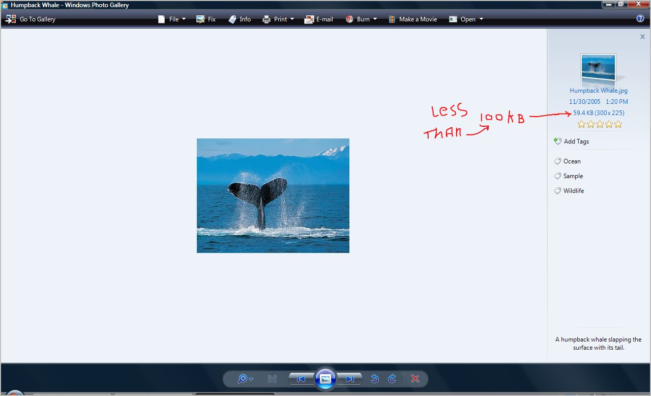Go to the previous photo
Viewport: 651px width, 396px height.
pyautogui.click(x=301, y=379)
